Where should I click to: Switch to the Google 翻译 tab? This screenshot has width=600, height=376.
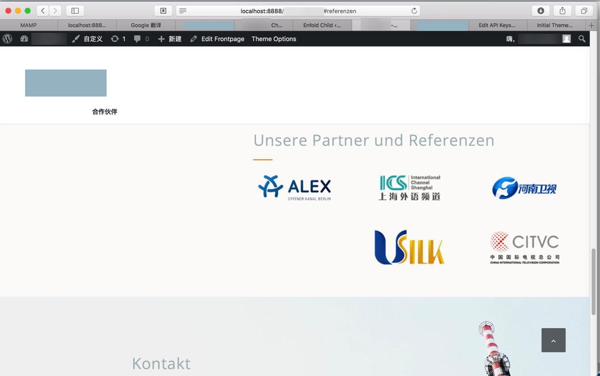pyautogui.click(x=146, y=25)
